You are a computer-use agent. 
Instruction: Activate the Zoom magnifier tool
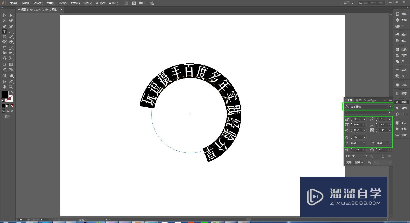coord(11,87)
